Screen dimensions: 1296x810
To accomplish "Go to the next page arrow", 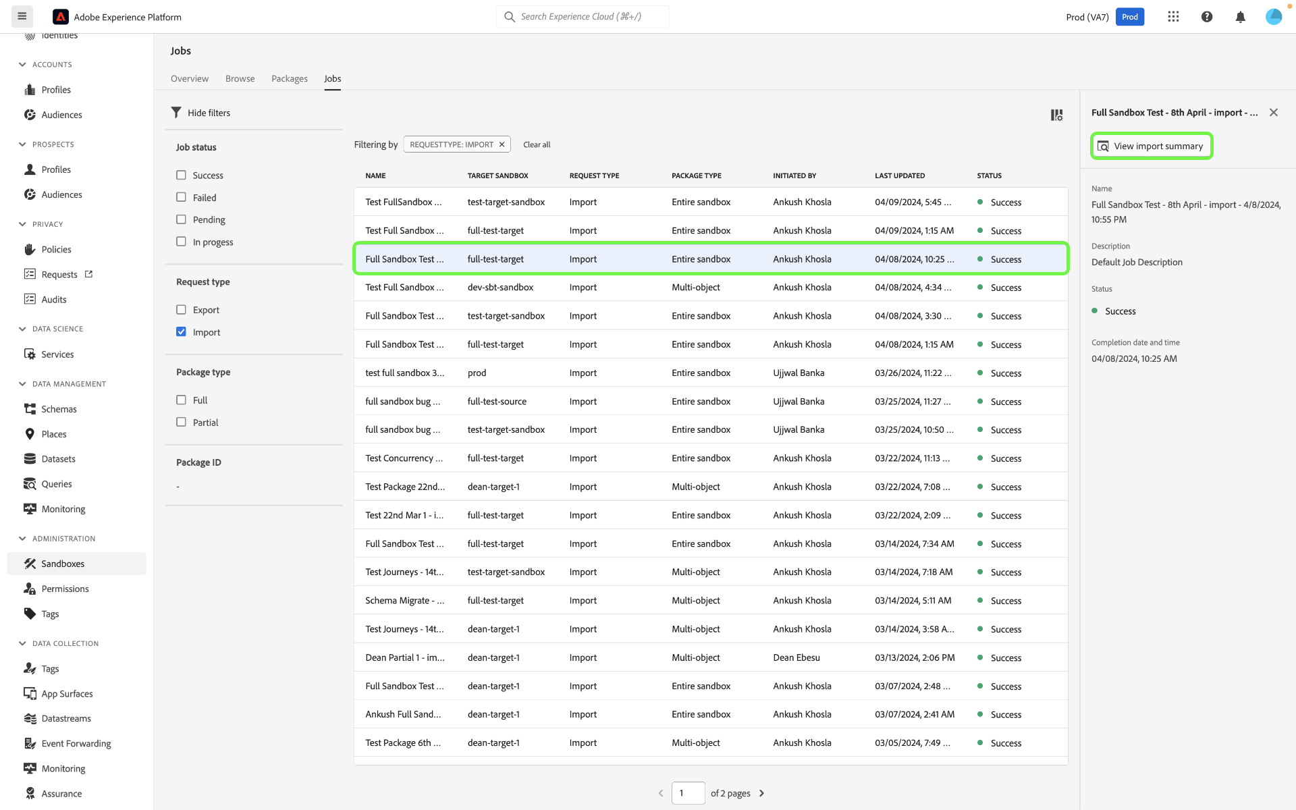I will coord(761,793).
